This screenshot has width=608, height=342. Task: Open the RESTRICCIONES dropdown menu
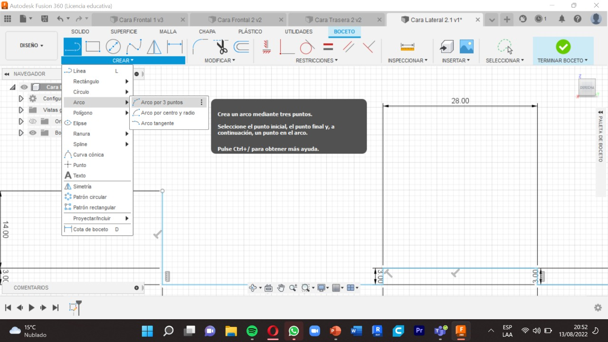coord(317,60)
